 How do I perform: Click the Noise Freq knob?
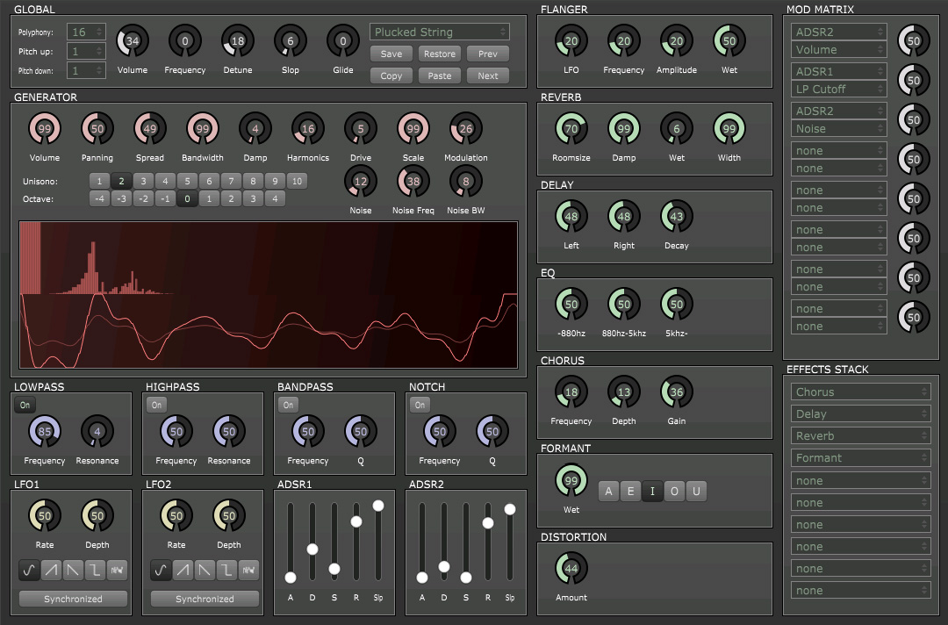click(x=413, y=182)
